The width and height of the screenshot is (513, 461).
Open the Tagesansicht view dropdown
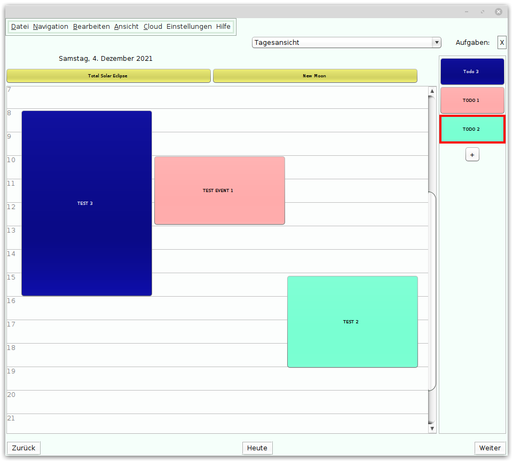(346, 43)
